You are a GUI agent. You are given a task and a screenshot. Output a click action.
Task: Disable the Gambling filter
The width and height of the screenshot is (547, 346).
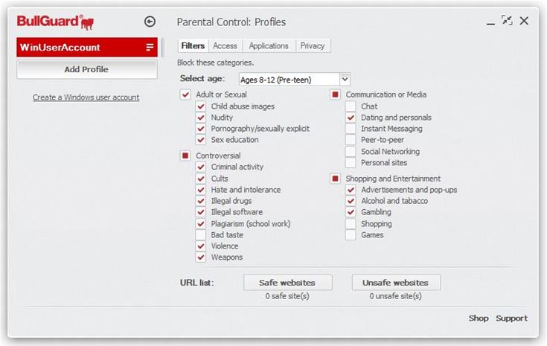pyautogui.click(x=351, y=212)
